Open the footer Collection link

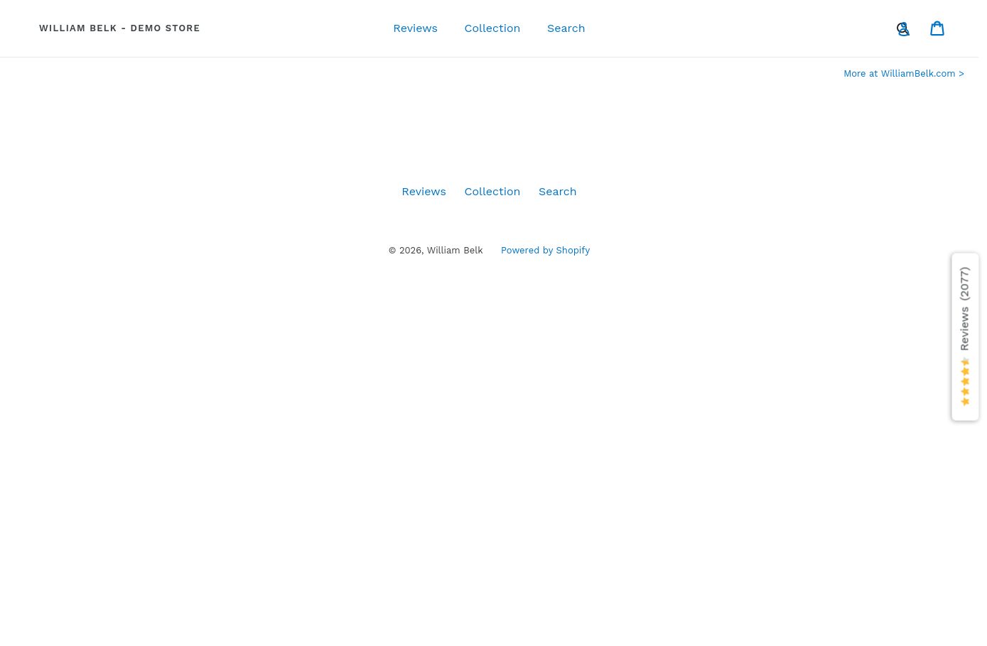(492, 192)
